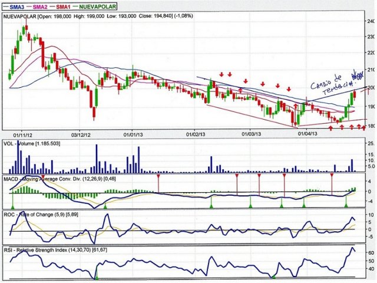Click the 15 volume axis label
Image resolution: width=377 pixels, height=283 pixels.
pyautogui.click(x=372, y=155)
